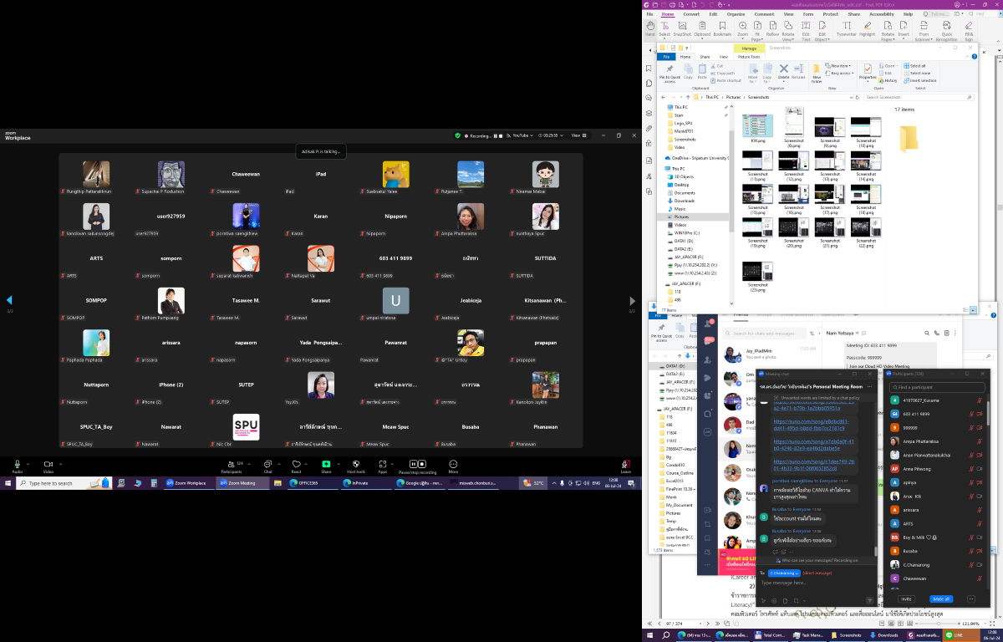Toggle microphone for arissara in Participants list
1003x642 pixels.
coord(978,509)
